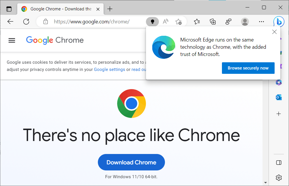This screenshot has height=186, width=289.
Task: Follow the Google settings link
Action: (x=109, y=69)
